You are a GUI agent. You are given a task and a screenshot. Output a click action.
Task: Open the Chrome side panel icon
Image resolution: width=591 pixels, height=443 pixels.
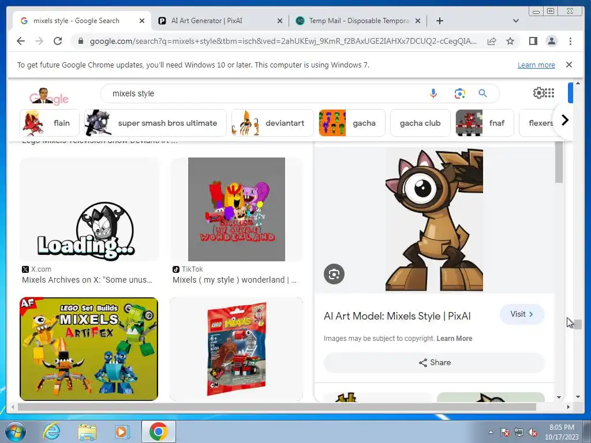[533, 41]
